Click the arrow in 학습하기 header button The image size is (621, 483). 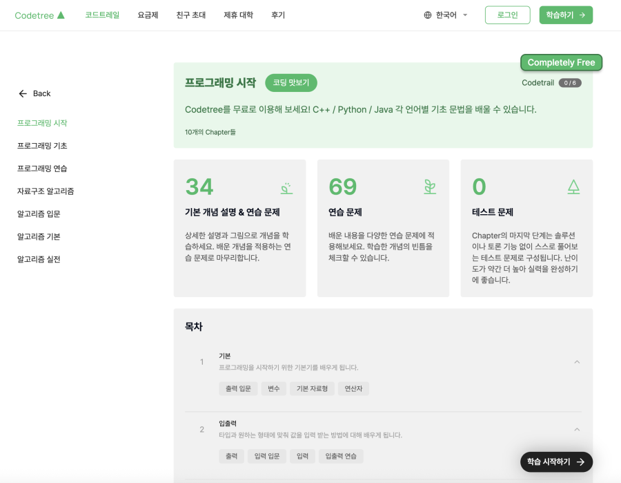point(582,15)
